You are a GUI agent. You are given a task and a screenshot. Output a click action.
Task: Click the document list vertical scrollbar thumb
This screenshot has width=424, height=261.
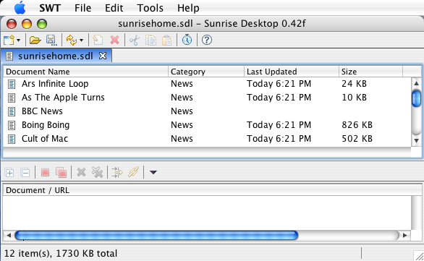[416, 98]
